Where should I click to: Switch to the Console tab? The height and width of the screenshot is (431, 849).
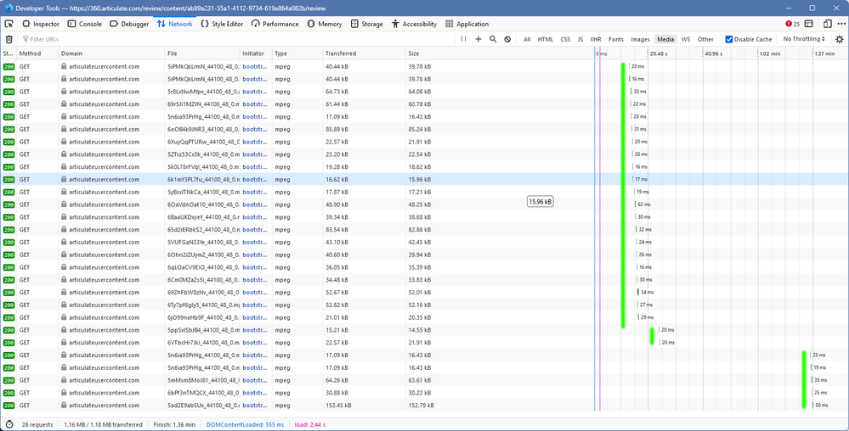pyautogui.click(x=85, y=25)
